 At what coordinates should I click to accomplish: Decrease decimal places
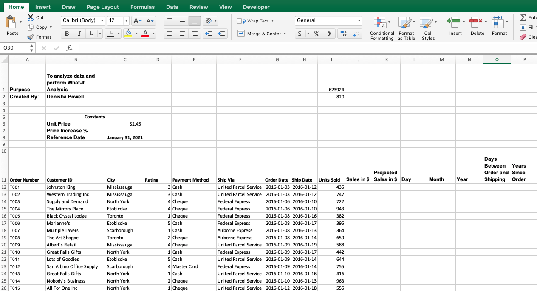[x=356, y=34]
